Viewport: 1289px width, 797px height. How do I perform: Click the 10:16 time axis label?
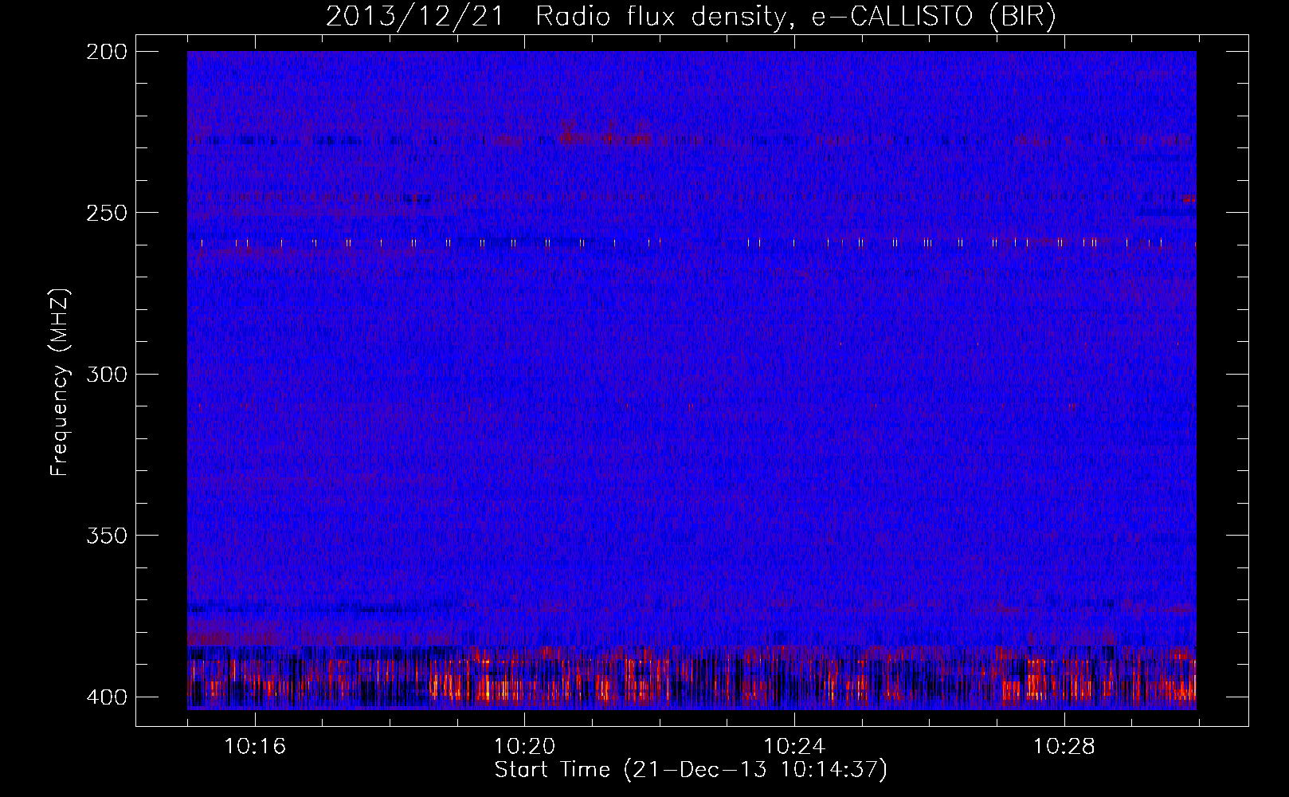(x=255, y=747)
